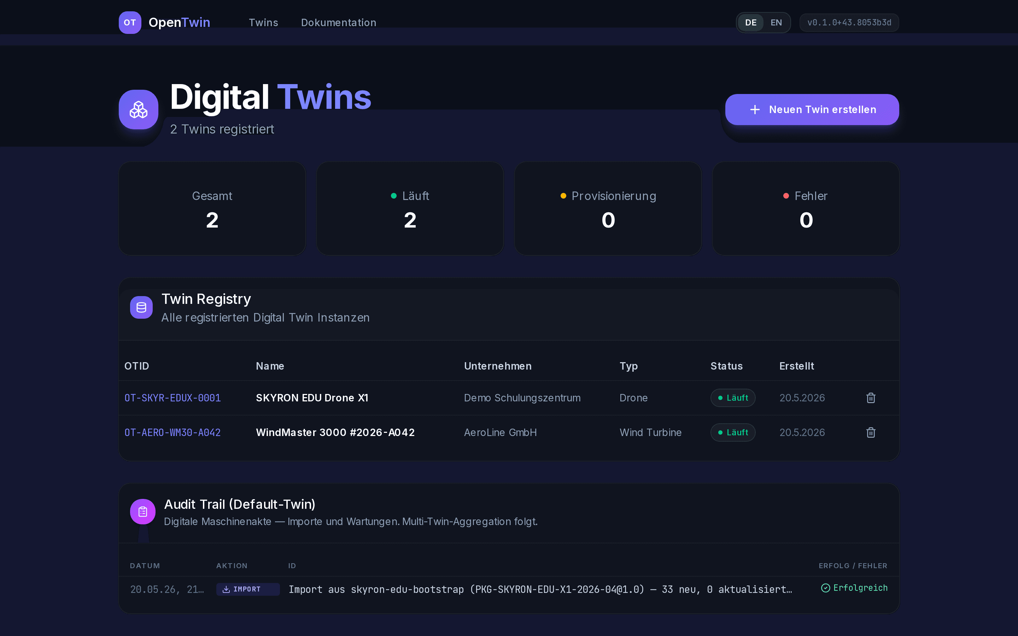Screen dimensions: 1018x636
Task: Switch language to DE
Action: (x=751, y=23)
